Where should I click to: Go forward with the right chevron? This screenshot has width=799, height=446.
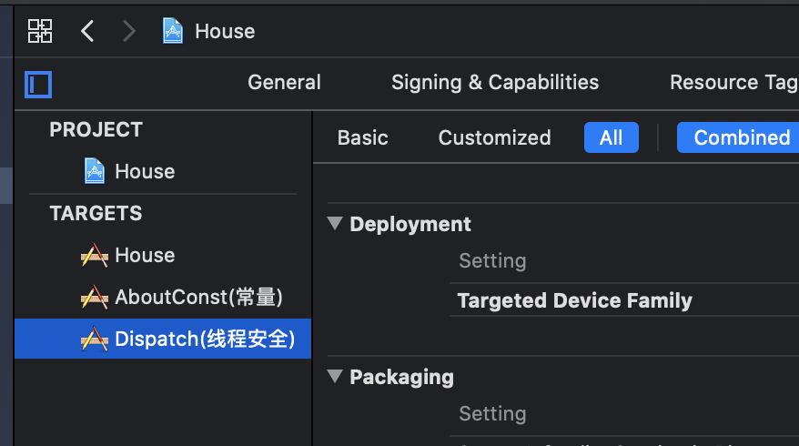(x=128, y=31)
